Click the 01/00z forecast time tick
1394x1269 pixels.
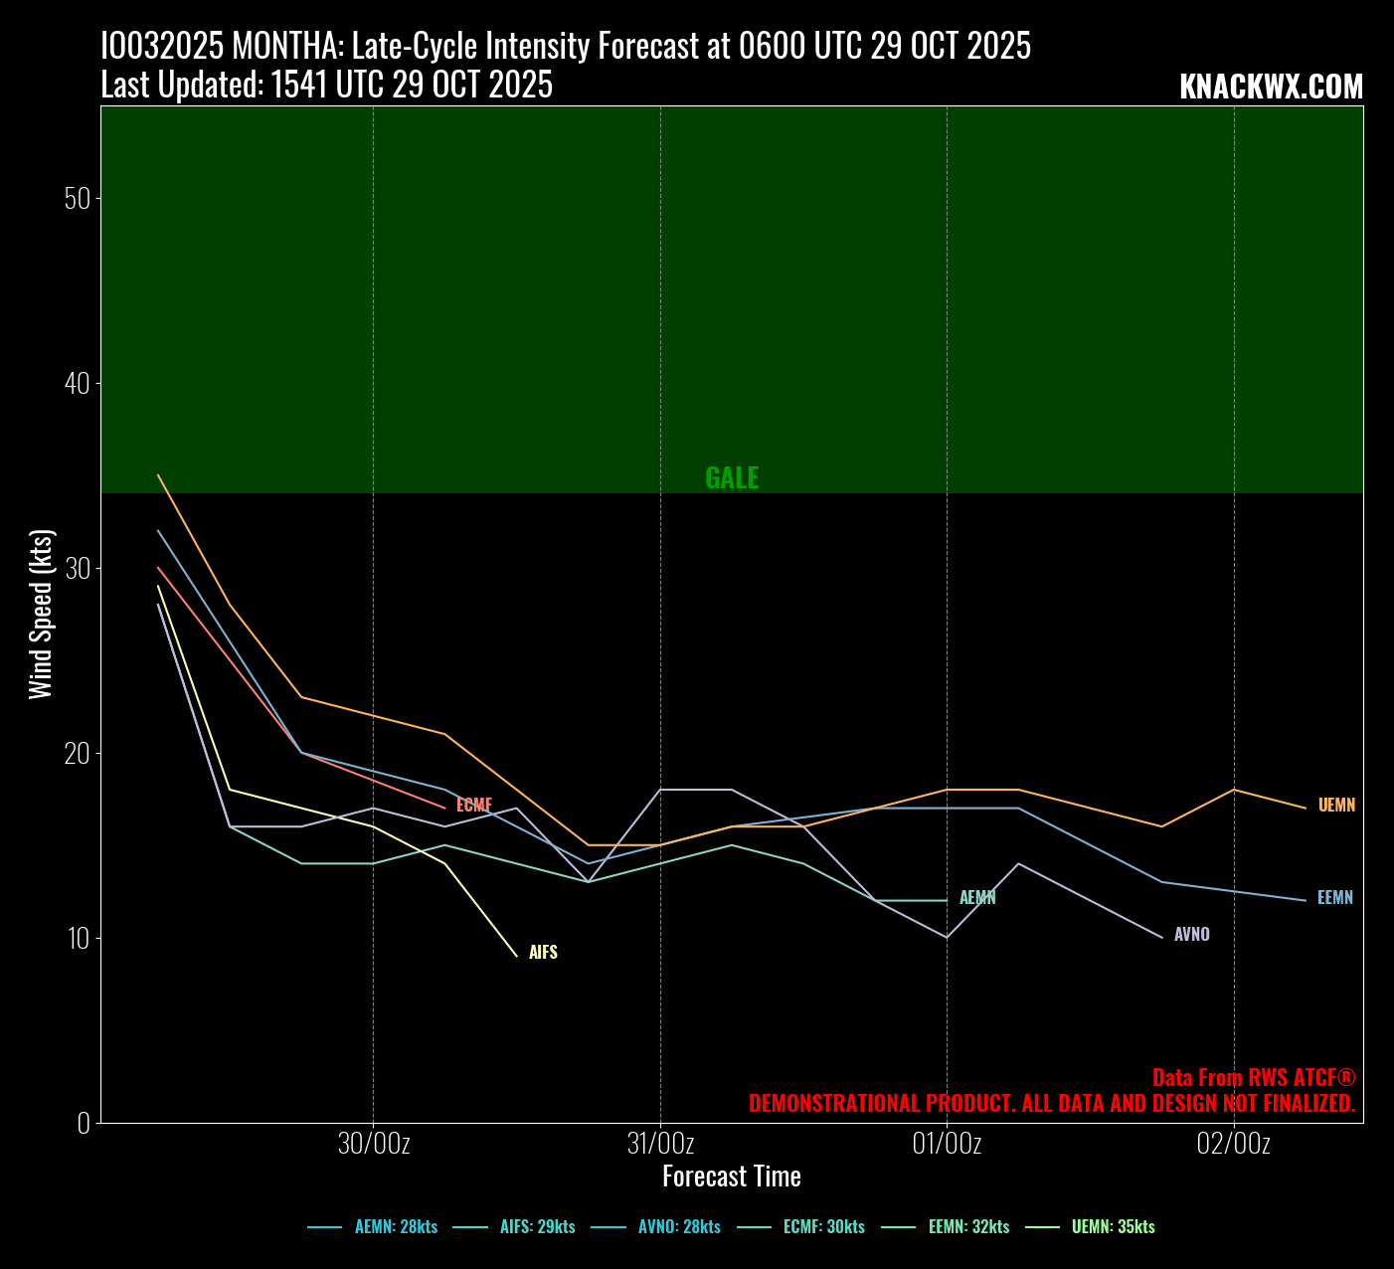point(947,1144)
